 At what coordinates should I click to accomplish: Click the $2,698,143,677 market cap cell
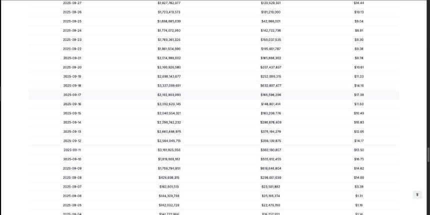169,77
